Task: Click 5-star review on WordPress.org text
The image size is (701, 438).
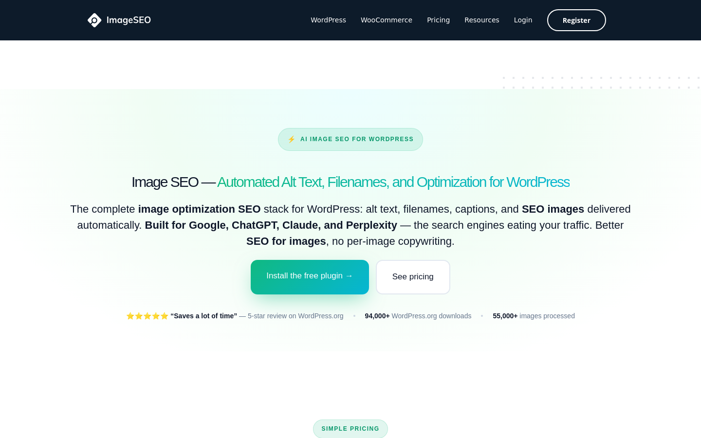Action: click(295, 316)
